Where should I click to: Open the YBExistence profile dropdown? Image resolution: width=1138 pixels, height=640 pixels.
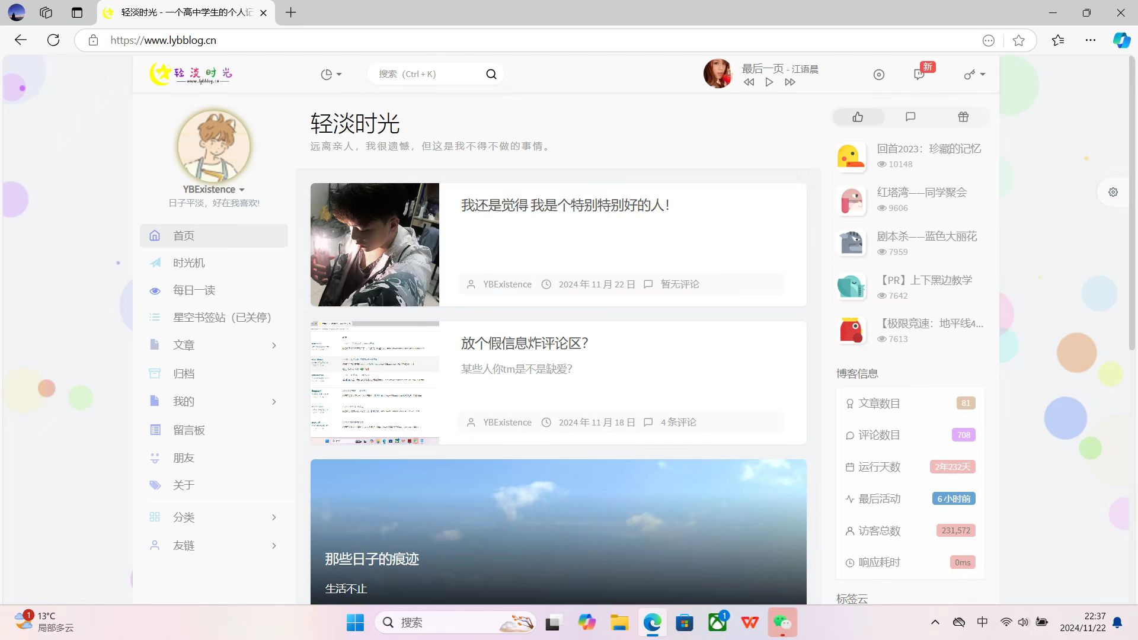[x=213, y=190]
